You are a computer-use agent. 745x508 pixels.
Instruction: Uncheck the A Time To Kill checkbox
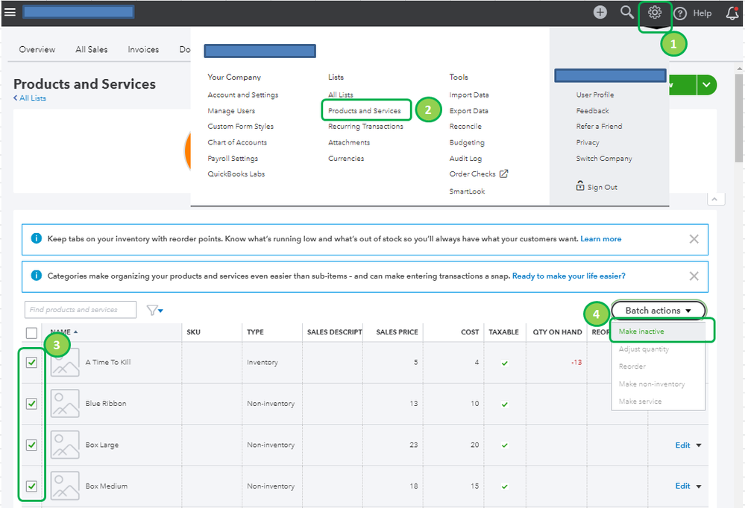[x=31, y=363]
